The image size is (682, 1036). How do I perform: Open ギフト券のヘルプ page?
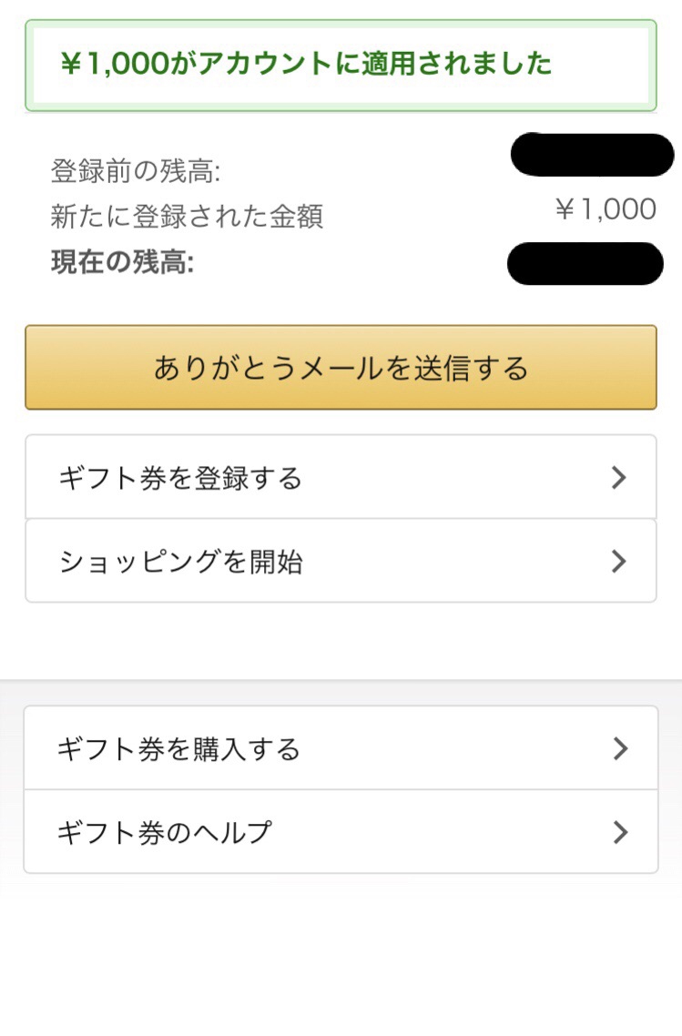tap(341, 832)
